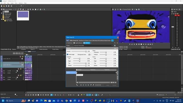183x103 pixels.
Task: Click the Pan/Crop button in FX chain
Action: coord(70,43)
